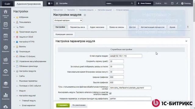195x109 pixels.
Task: Switch to the Архив tab
Action: pyautogui.click(x=172, y=27)
